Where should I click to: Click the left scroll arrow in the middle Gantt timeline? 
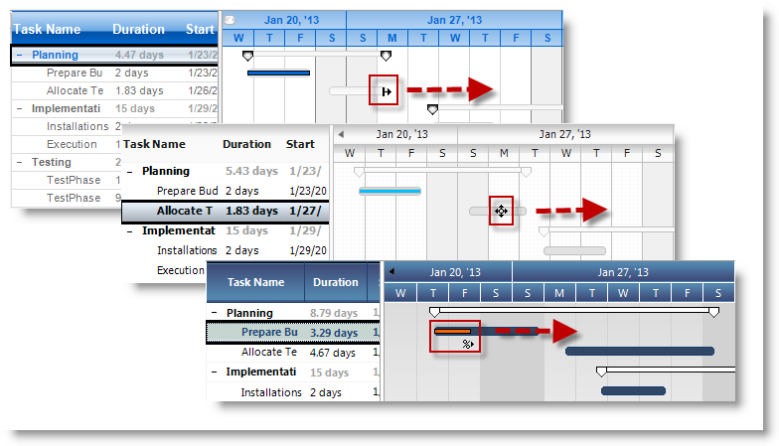[341, 134]
